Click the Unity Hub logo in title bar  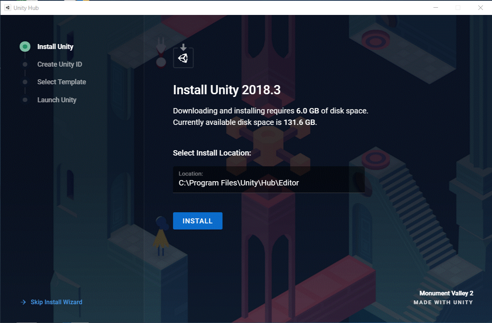(8, 8)
